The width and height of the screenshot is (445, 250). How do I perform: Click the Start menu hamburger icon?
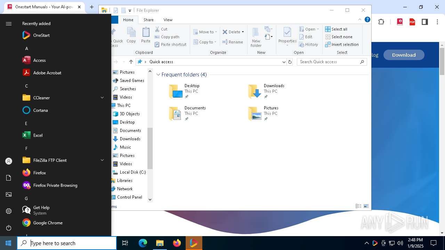pyautogui.click(x=9, y=24)
